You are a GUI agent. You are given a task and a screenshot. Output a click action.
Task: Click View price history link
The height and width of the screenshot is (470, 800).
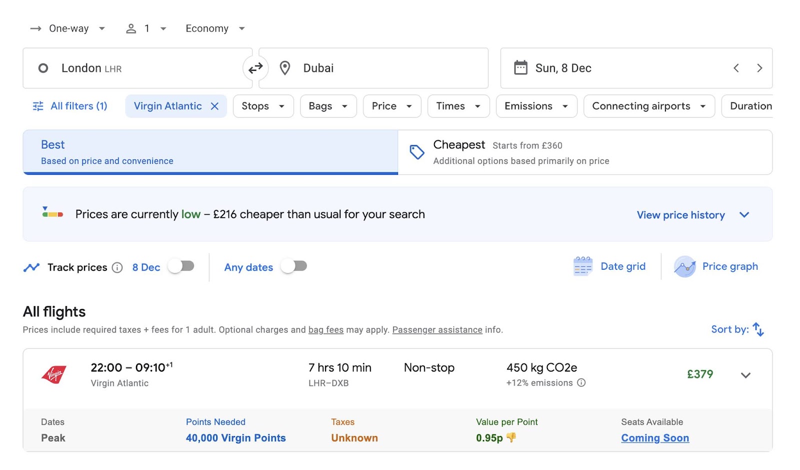pyautogui.click(x=680, y=215)
